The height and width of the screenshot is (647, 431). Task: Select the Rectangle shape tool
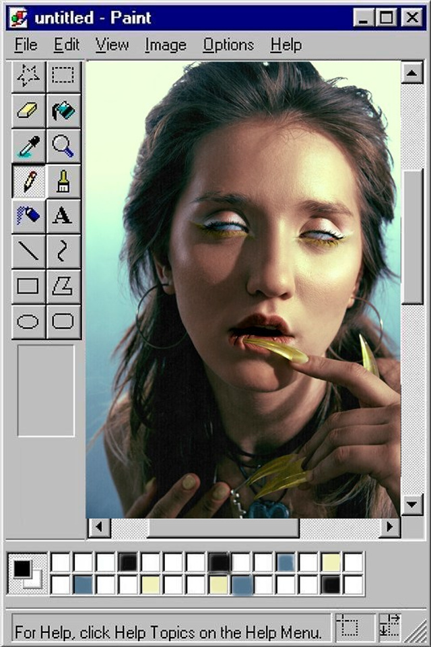28,286
